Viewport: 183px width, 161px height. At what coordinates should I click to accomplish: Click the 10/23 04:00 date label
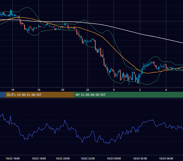click(166, 158)
